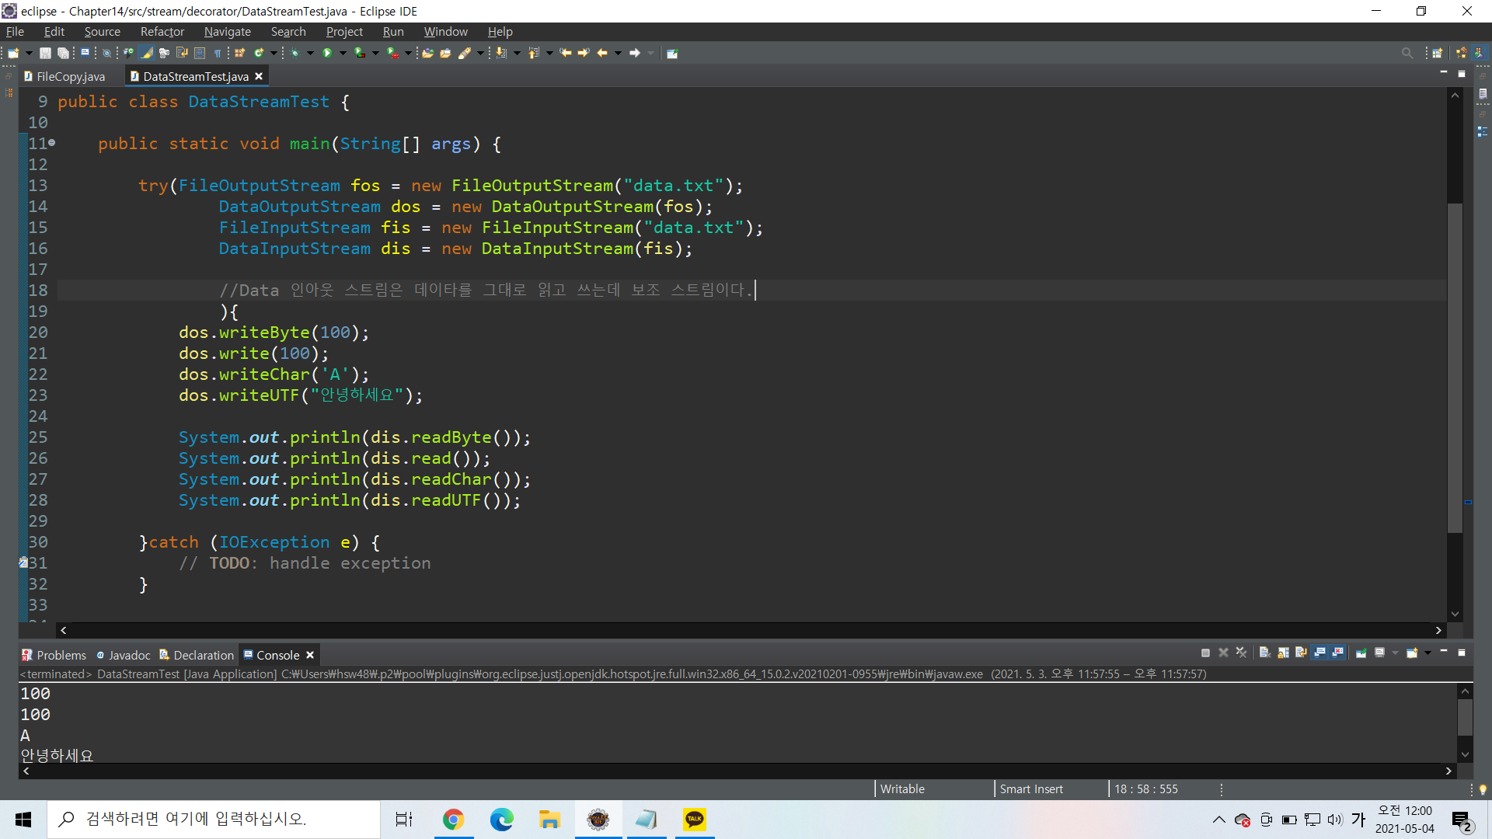Open the Declaration view tab

point(203,655)
